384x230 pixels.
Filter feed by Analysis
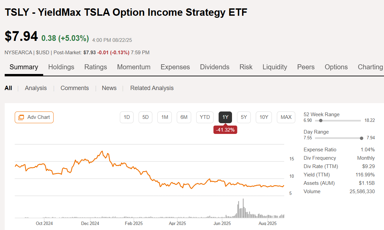[x=36, y=88]
